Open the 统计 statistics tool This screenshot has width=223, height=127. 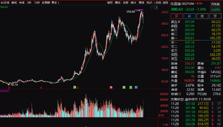pos(133,3)
